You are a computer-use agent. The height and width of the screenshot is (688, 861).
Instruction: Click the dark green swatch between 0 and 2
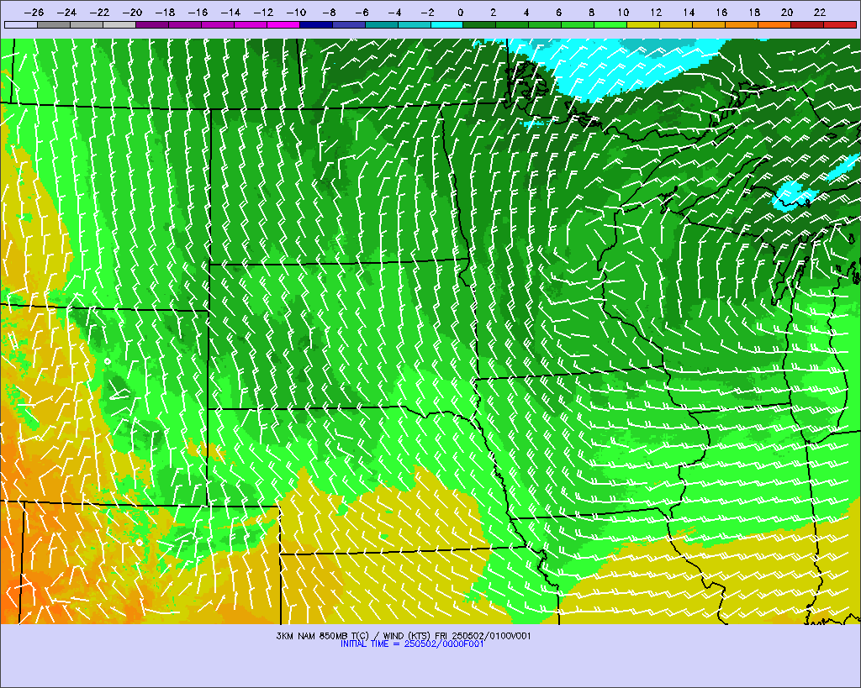[x=480, y=24]
